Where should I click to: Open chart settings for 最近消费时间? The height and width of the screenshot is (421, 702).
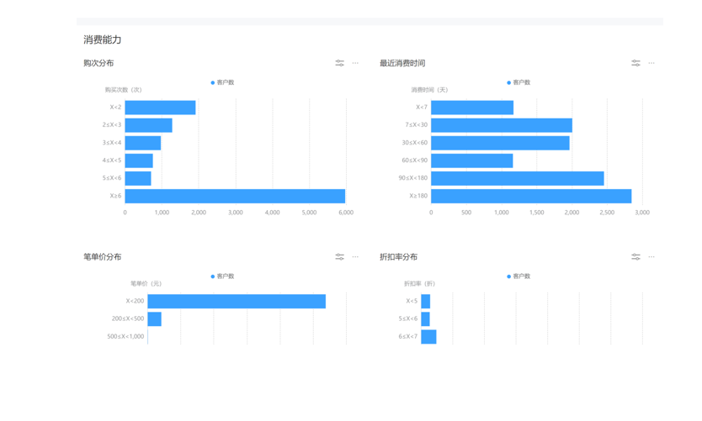coord(636,63)
